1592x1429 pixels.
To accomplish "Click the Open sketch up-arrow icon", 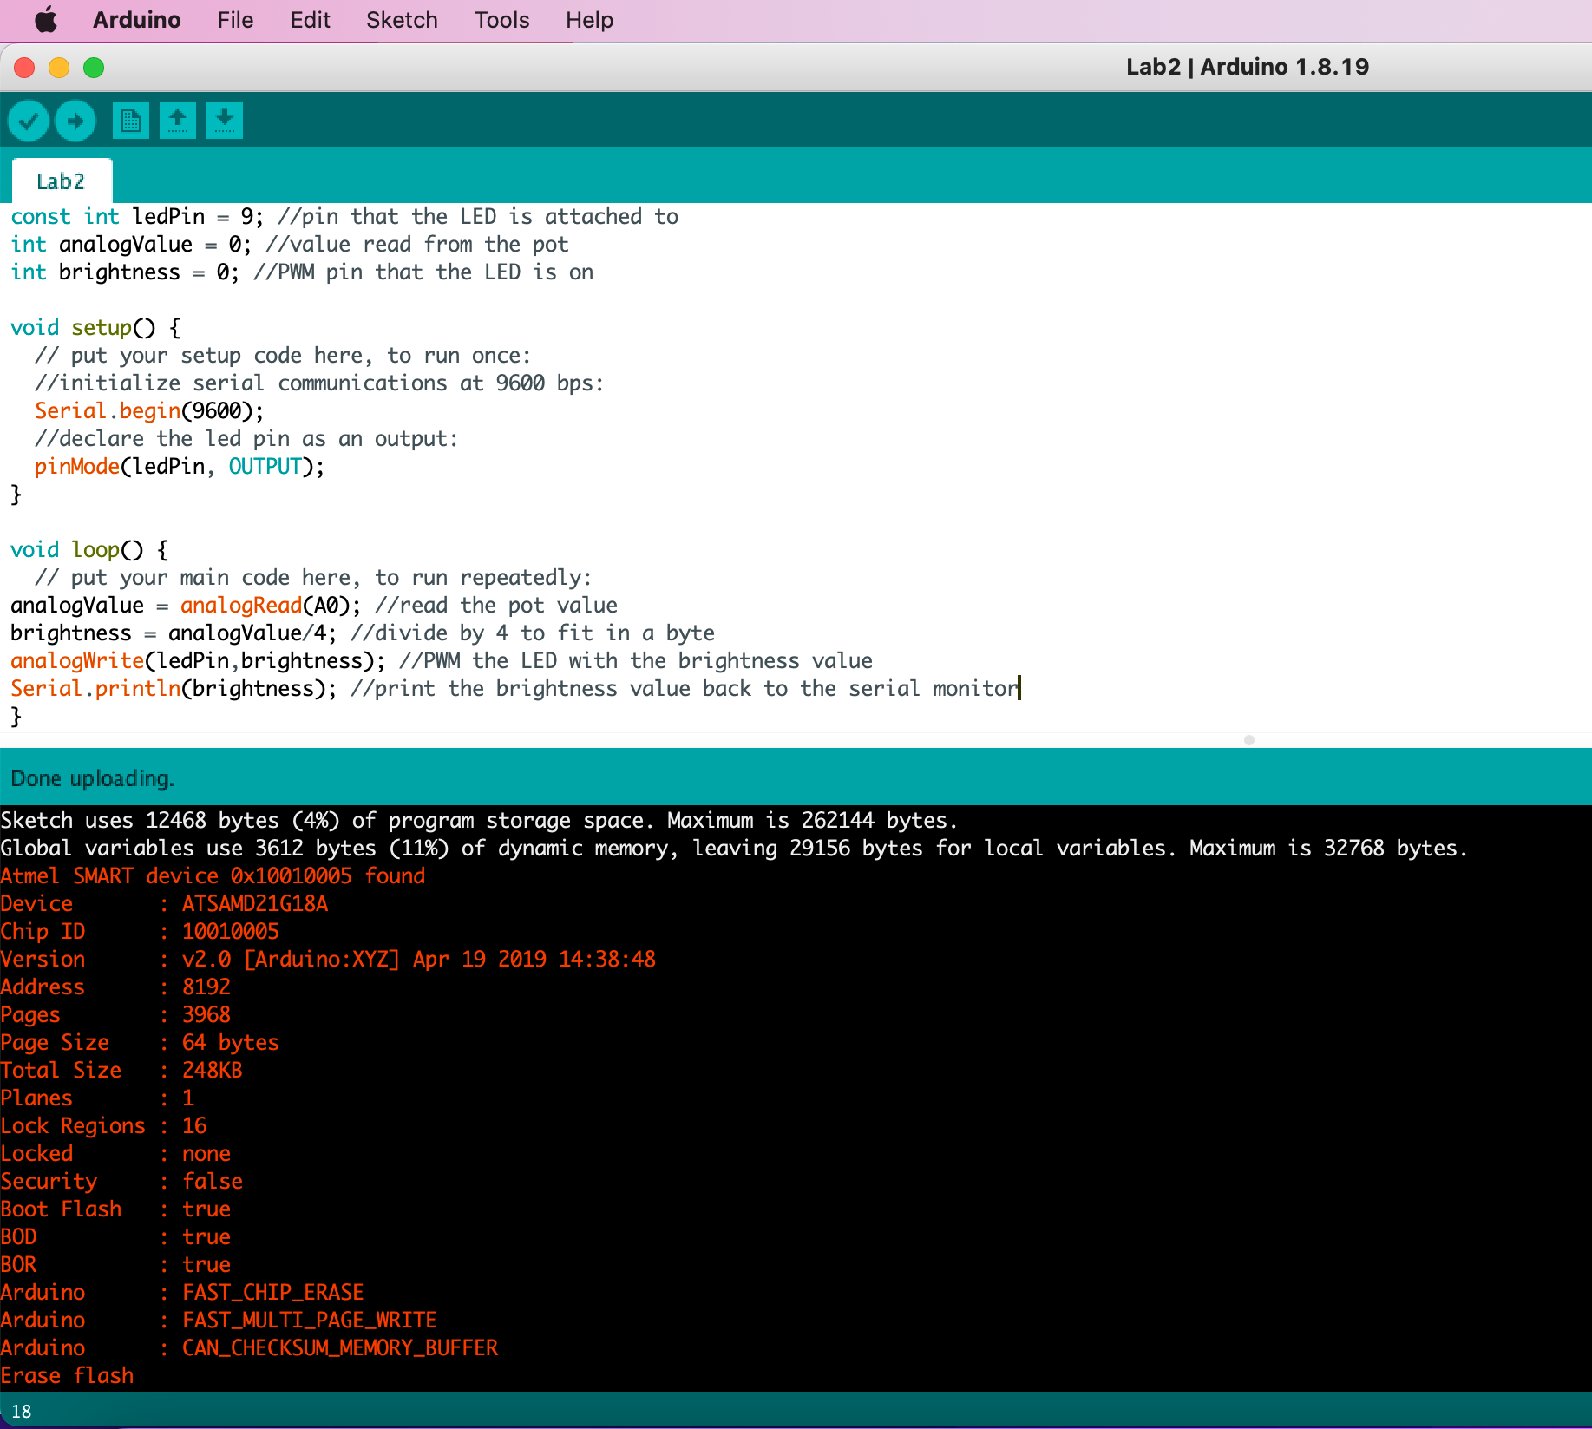I will click(178, 121).
